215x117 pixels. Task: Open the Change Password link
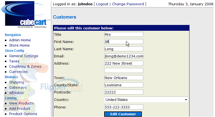pos(128,4)
